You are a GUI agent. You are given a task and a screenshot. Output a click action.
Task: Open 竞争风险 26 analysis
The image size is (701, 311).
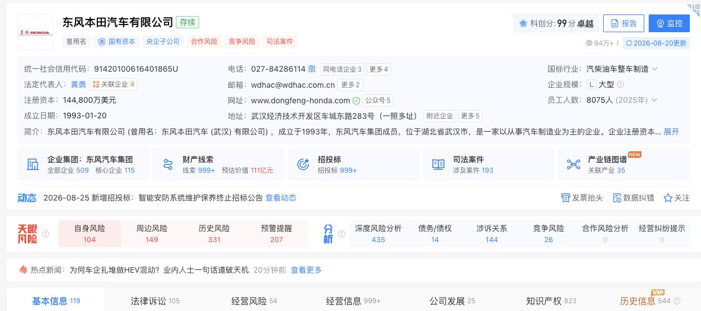(x=549, y=234)
